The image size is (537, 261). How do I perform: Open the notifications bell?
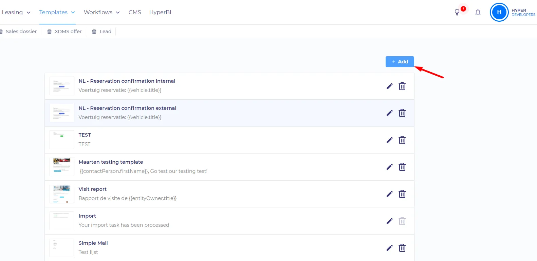coord(478,12)
